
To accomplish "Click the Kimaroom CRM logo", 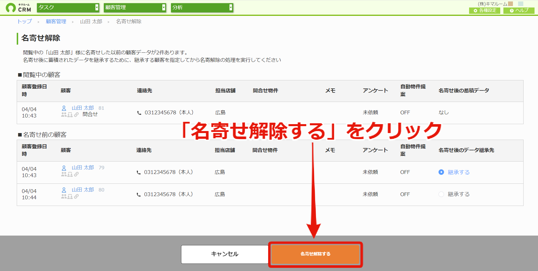I will pos(18,8).
